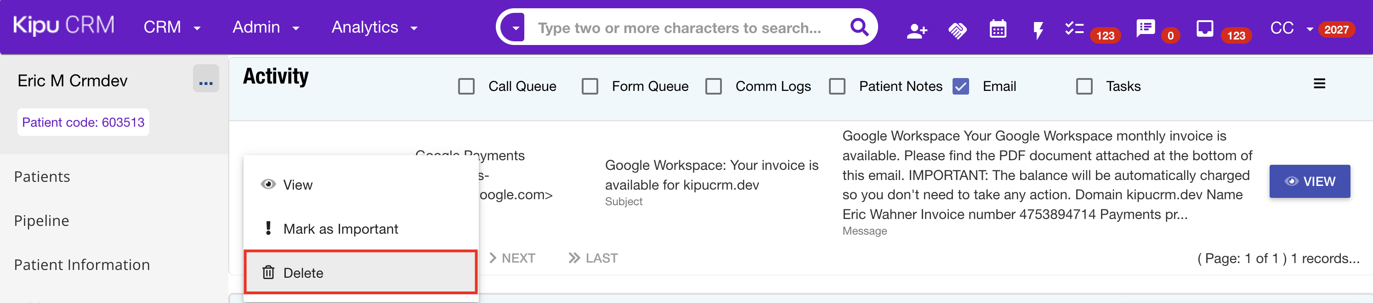
Task: Open the CC user account dropdown
Action: click(1290, 28)
